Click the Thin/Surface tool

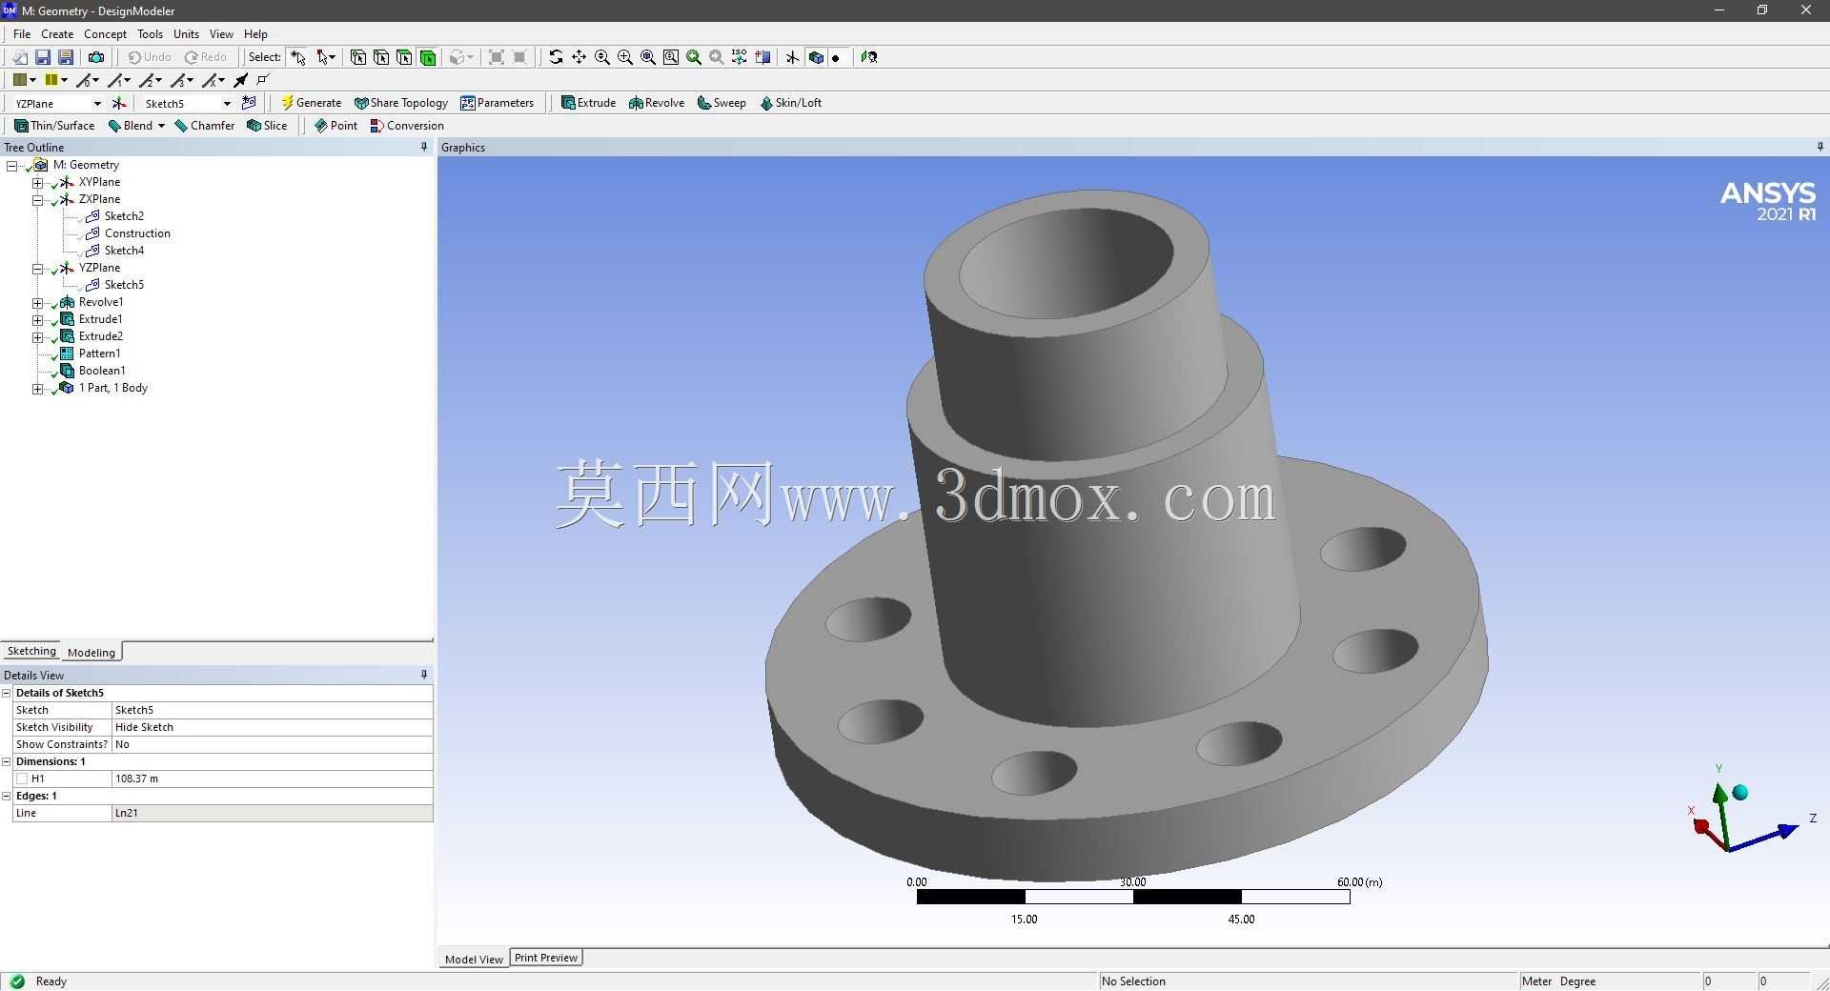point(54,126)
